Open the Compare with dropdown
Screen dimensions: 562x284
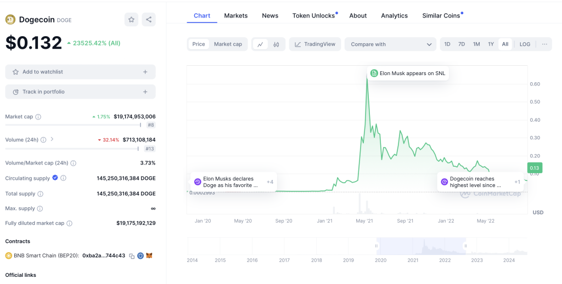tap(391, 44)
